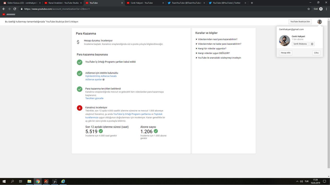Expand 'Videolarımdan ne kadar para kazanabilirim?'

pyautogui.click(x=218, y=44)
